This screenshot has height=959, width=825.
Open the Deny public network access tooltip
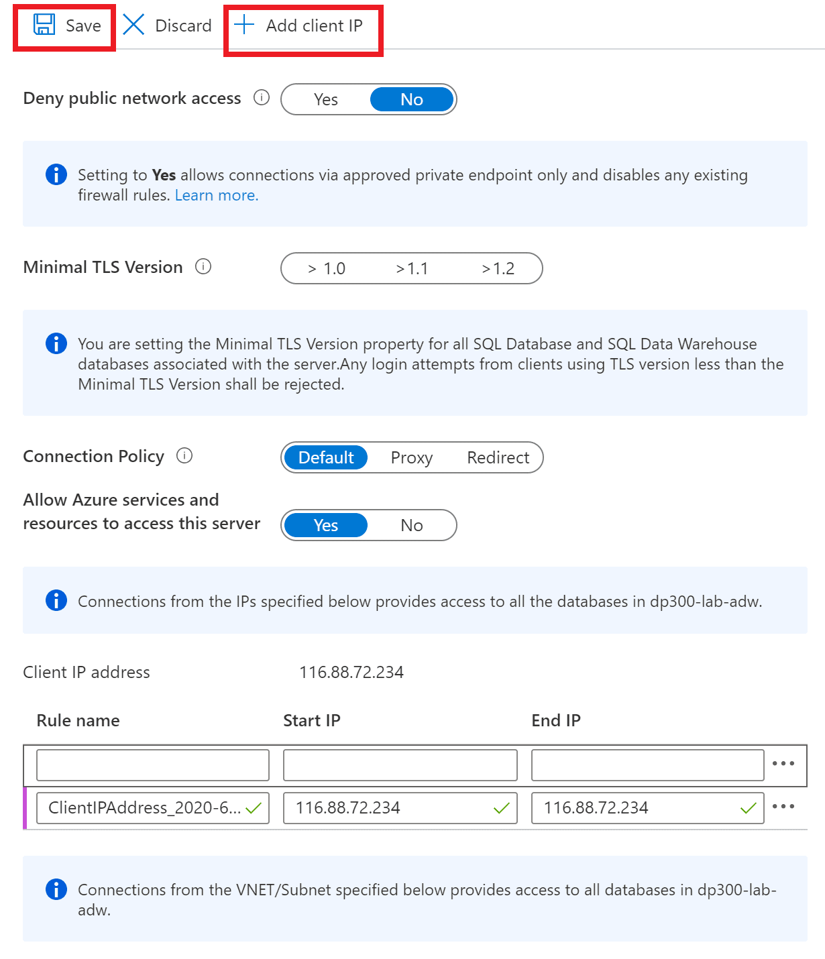[x=261, y=98]
